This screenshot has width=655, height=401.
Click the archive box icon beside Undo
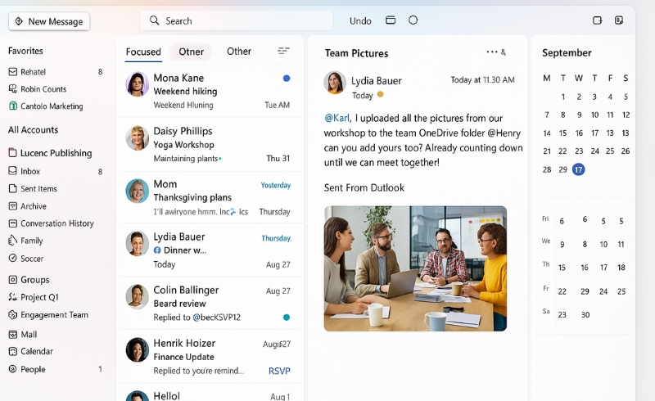(x=391, y=20)
